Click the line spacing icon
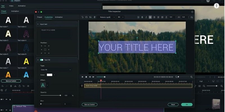Image resolution: width=225 pixels, height=112 pixels. [166, 17]
